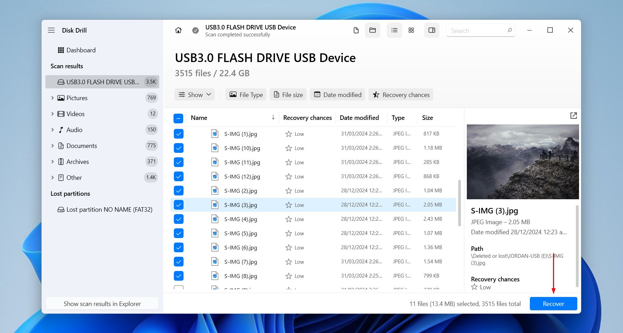Open preview in a separate window
The width and height of the screenshot is (623, 333).
[x=574, y=115]
